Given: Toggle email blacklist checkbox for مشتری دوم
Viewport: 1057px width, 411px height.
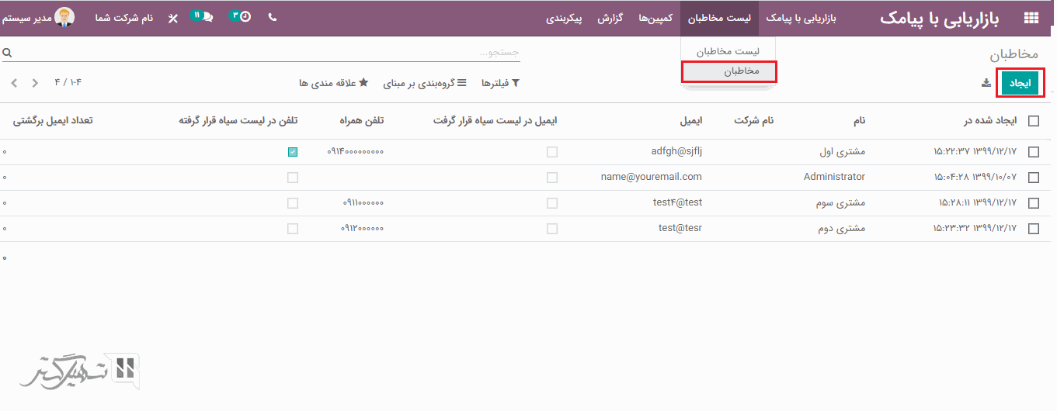Looking at the screenshot, I should point(551,229).
